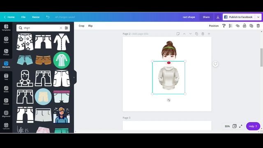
Task: Open the Music sidebar tab
Action: pyautogui.click(x=6, y=89)
